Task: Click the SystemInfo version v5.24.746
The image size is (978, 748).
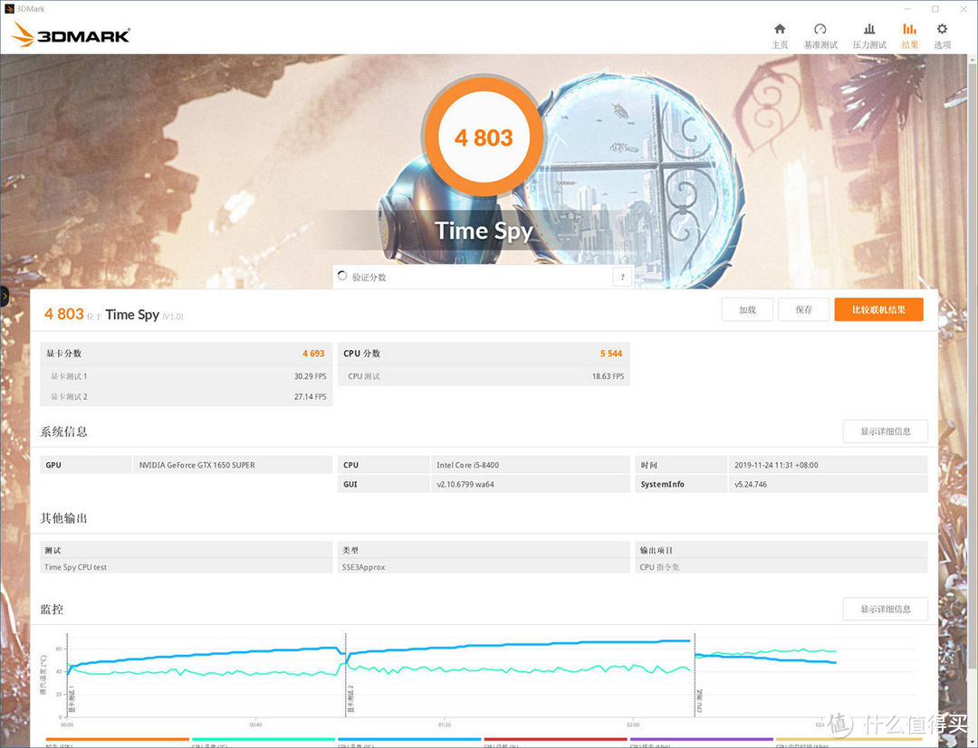Action: tap(751, 484)
